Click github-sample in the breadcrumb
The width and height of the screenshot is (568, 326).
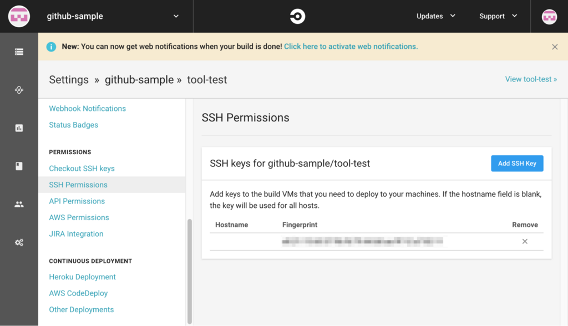click(139, 80)
